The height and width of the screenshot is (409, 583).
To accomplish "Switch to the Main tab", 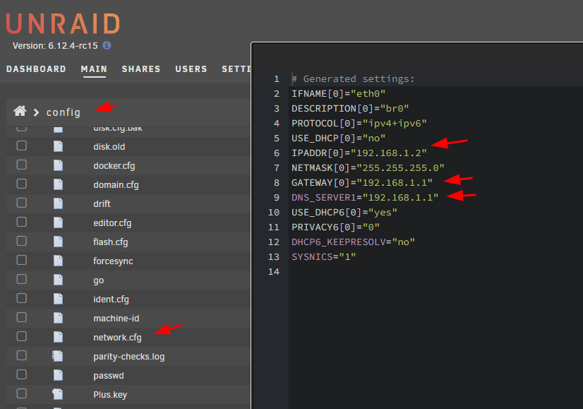I will (94, 69).
